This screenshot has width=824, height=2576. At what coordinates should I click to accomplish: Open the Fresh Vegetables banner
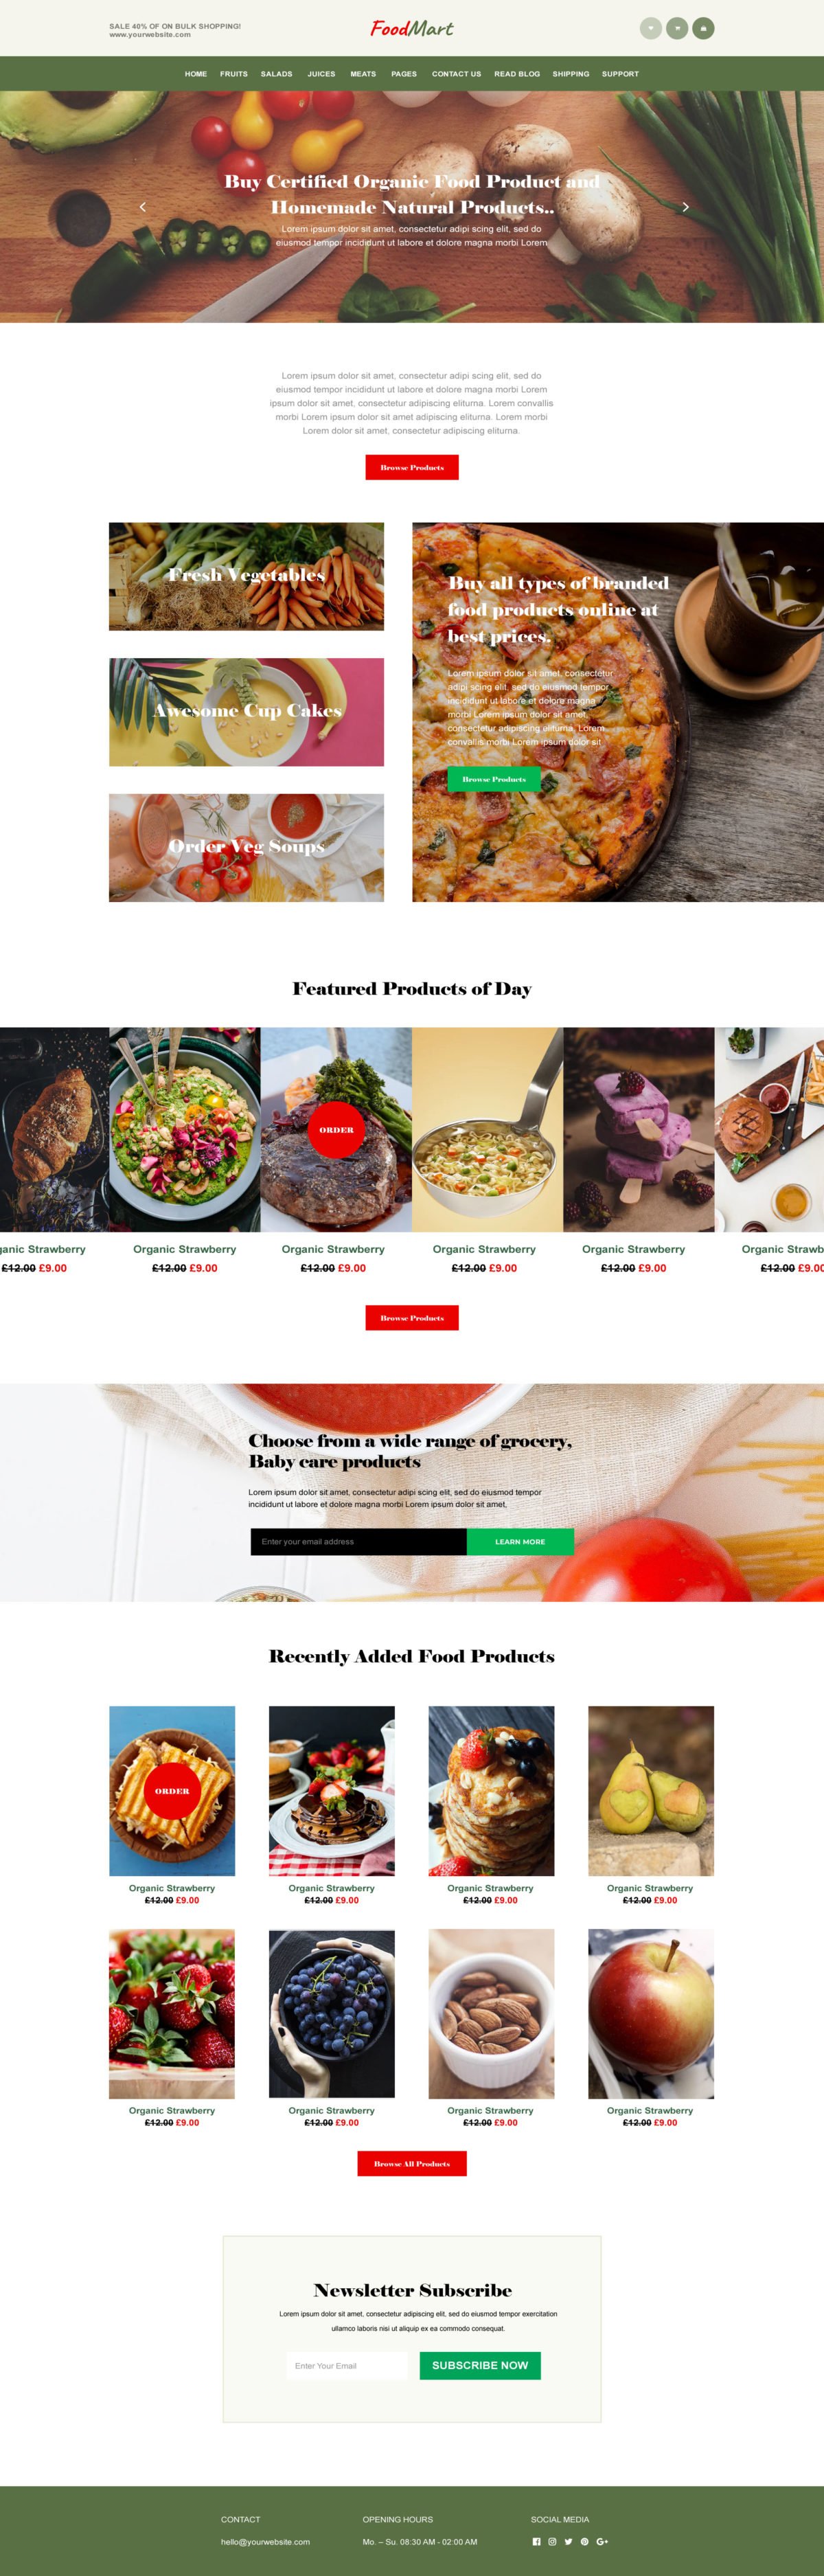pyautogui.click(x=246, y=576)
